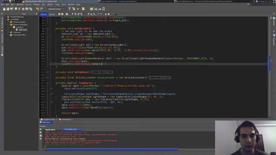Click the editor vertical scrollbar
Image resolution: width=276 pixels, height=155 pixels.
[x=269, y=63]
